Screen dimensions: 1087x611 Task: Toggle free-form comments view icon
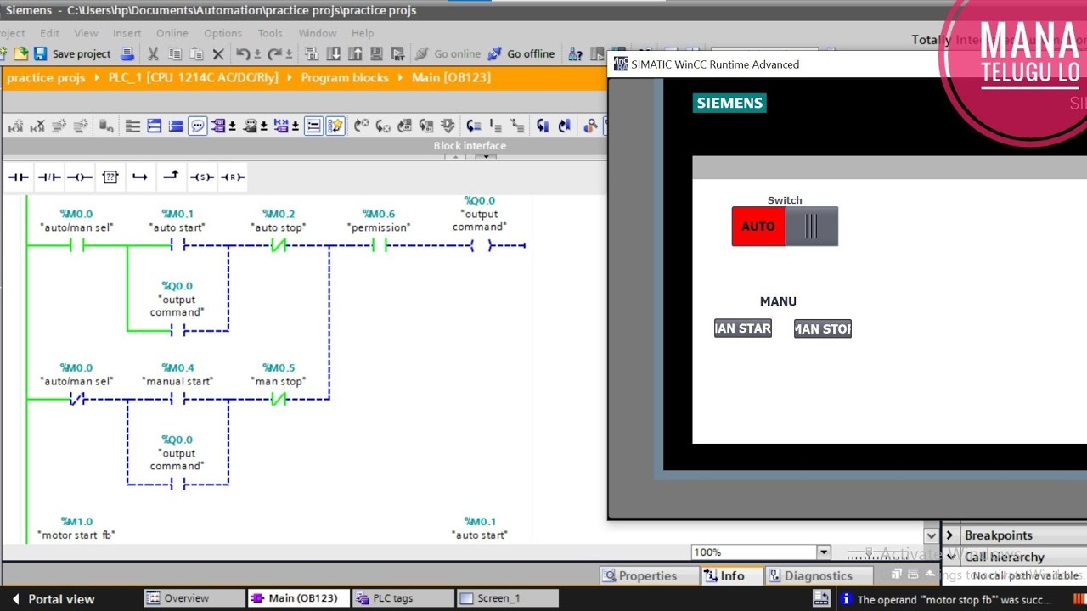point(197,126)
